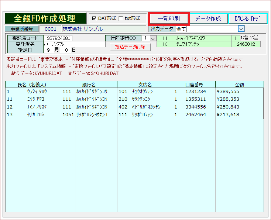
Task: Click the 銀行名 column header
Action: tap(89, 85)
